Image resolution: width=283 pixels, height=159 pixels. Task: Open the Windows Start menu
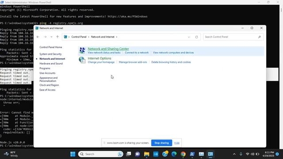(x=73, y=154)
